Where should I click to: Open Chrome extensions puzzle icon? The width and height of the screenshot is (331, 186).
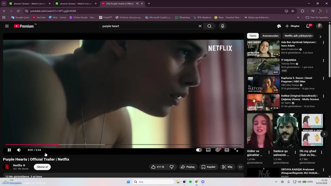(x=303, y=11)
